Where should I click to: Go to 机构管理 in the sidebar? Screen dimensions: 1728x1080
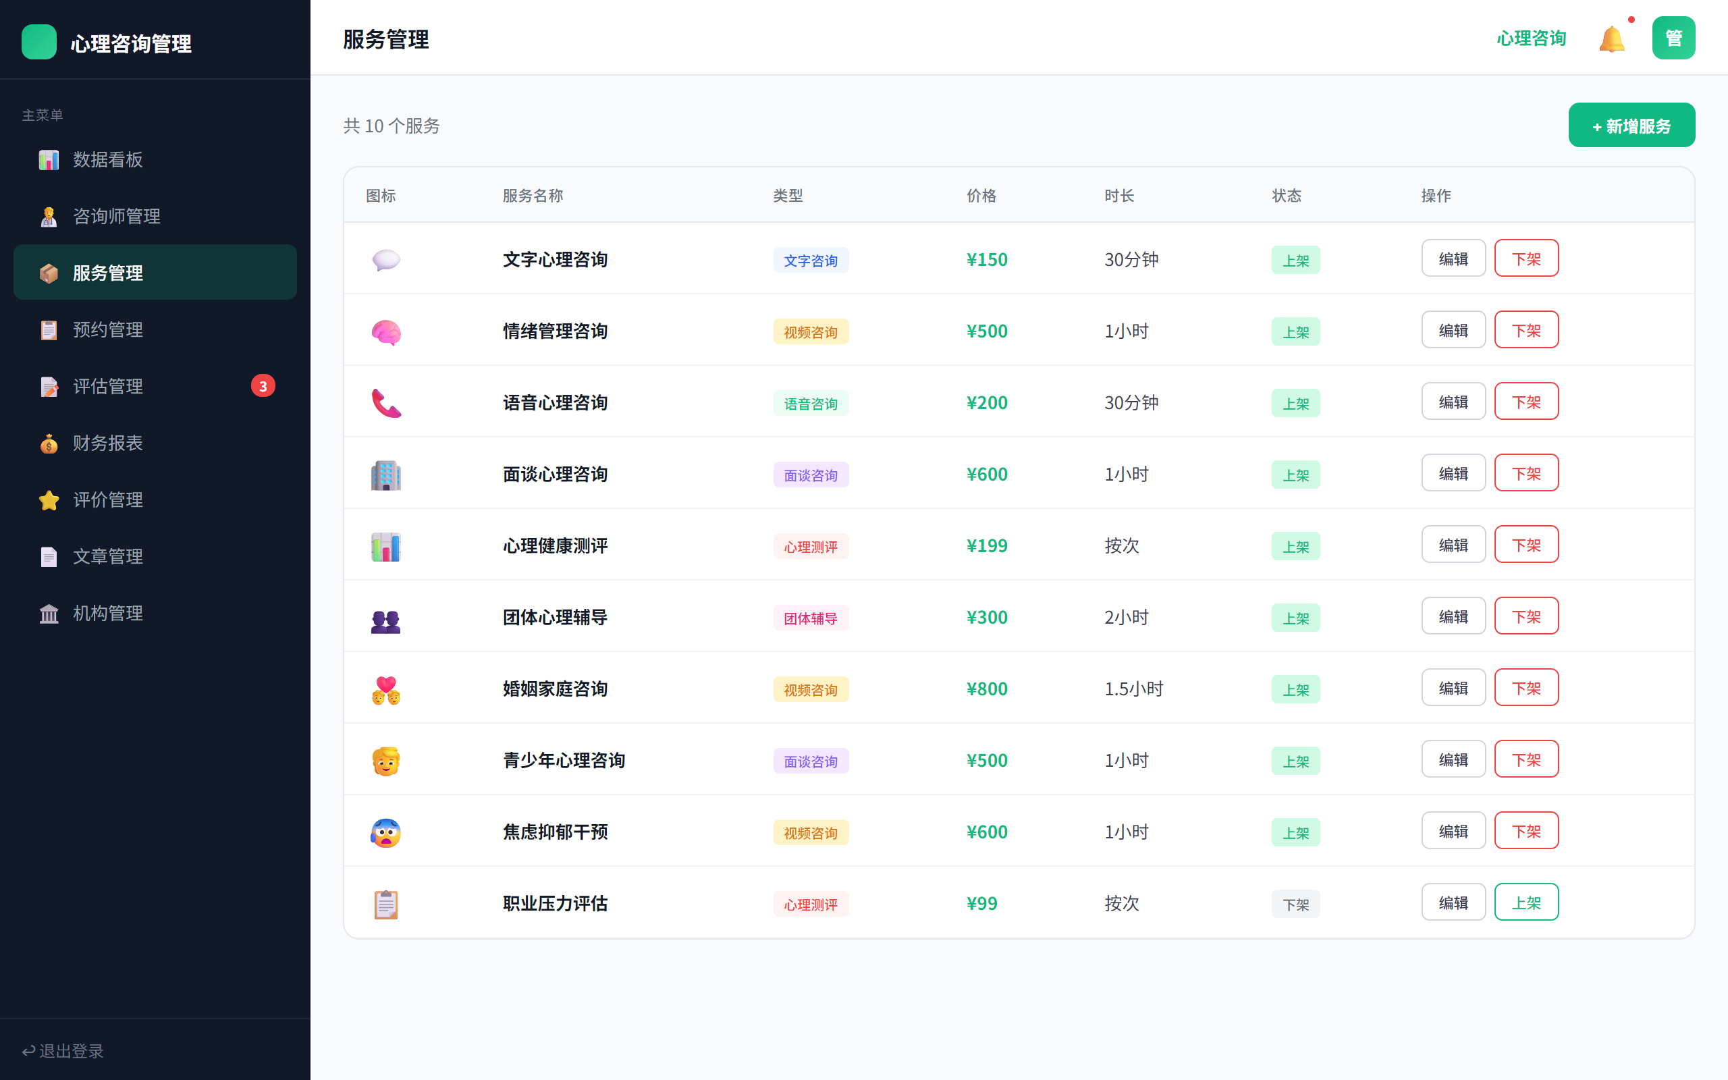coord(155,614)
